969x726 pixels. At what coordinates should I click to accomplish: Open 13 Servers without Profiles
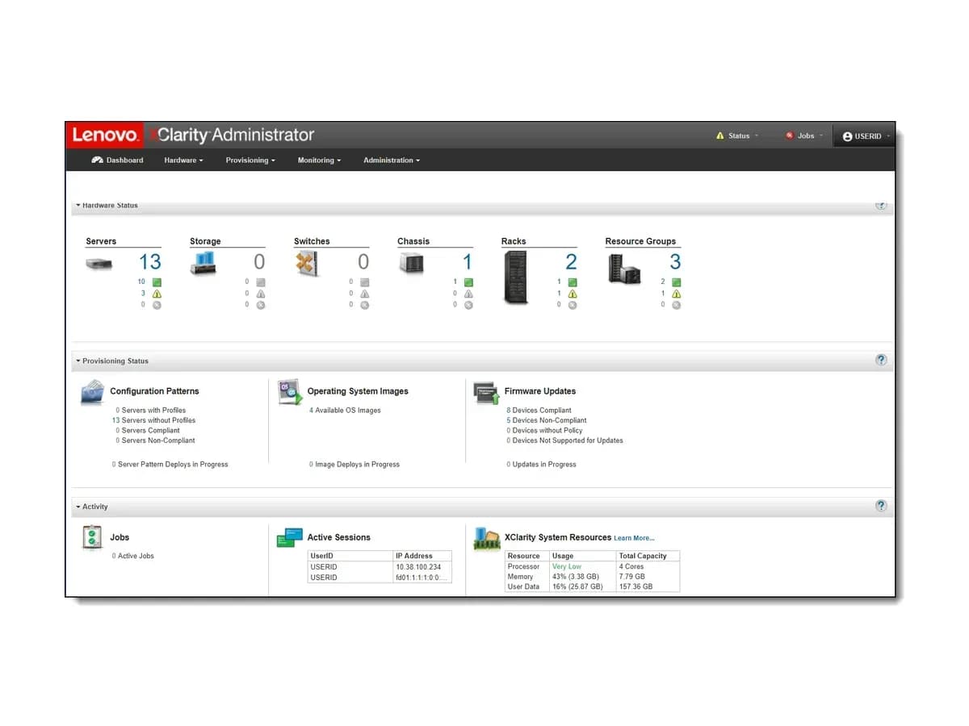[x=153, y=420]
